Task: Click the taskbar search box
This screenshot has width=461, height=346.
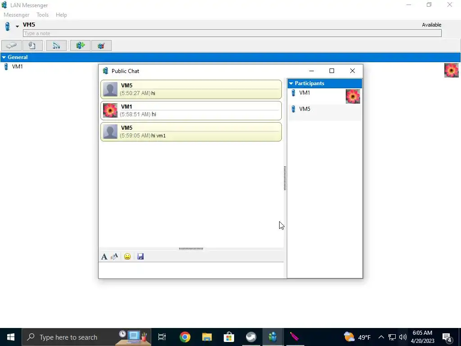Action: click(86, 337)
